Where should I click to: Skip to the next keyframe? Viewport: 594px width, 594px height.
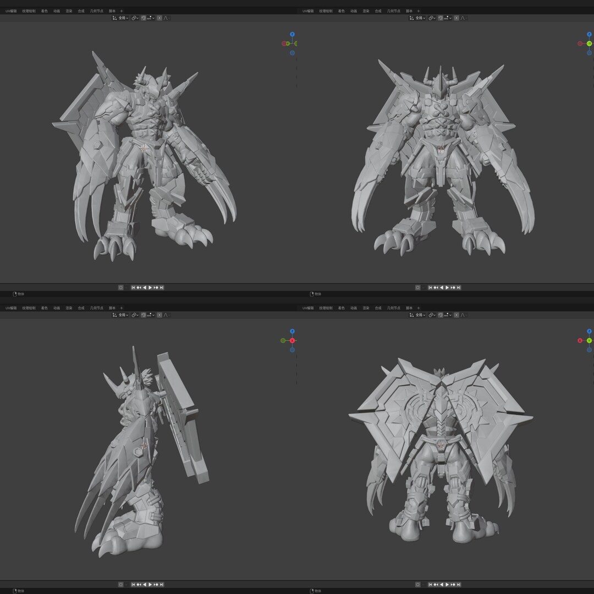click(156, 287)
